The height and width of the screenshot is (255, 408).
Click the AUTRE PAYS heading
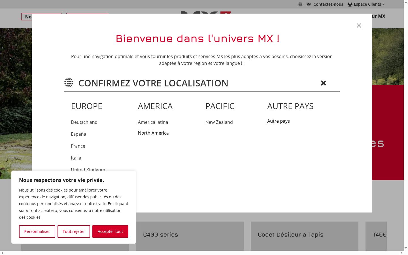click(x=290, y=106)
